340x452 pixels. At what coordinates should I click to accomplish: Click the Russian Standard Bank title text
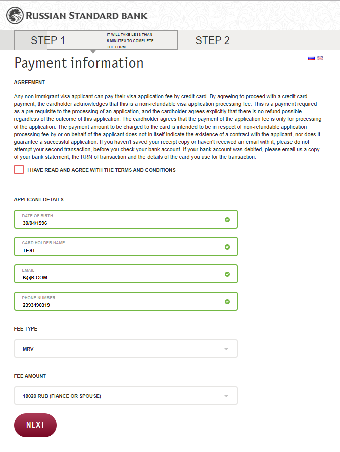(86, 16)
